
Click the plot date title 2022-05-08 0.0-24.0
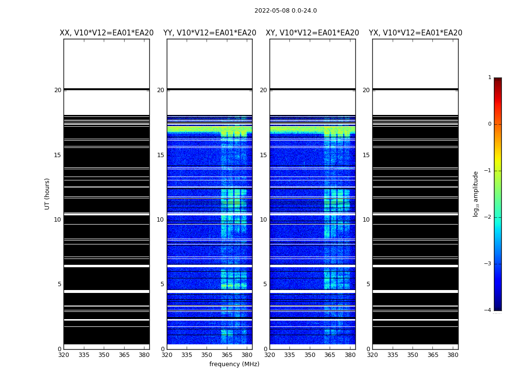(286, 10)
